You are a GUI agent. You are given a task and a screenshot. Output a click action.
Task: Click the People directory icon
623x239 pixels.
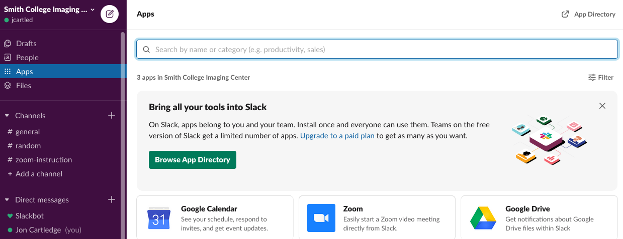(x=8, y=58)
